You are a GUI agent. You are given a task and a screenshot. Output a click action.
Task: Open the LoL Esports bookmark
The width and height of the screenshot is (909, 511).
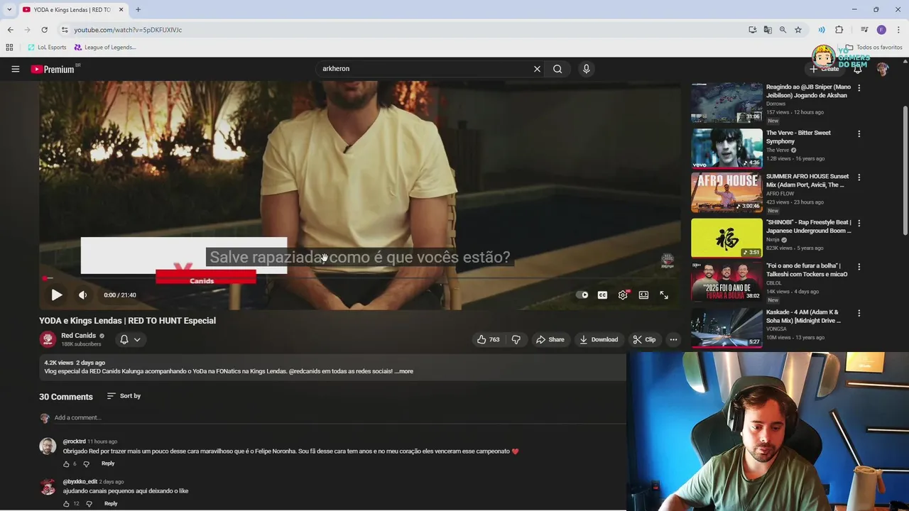pyautogui.click(x=47, y=48)
